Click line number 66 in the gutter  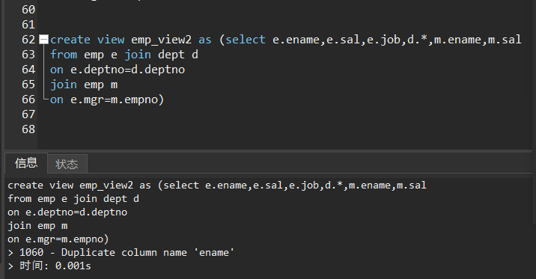pos(28,99)
